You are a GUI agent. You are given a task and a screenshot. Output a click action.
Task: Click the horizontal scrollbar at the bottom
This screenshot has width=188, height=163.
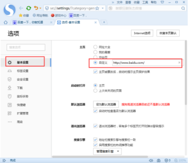100,157
